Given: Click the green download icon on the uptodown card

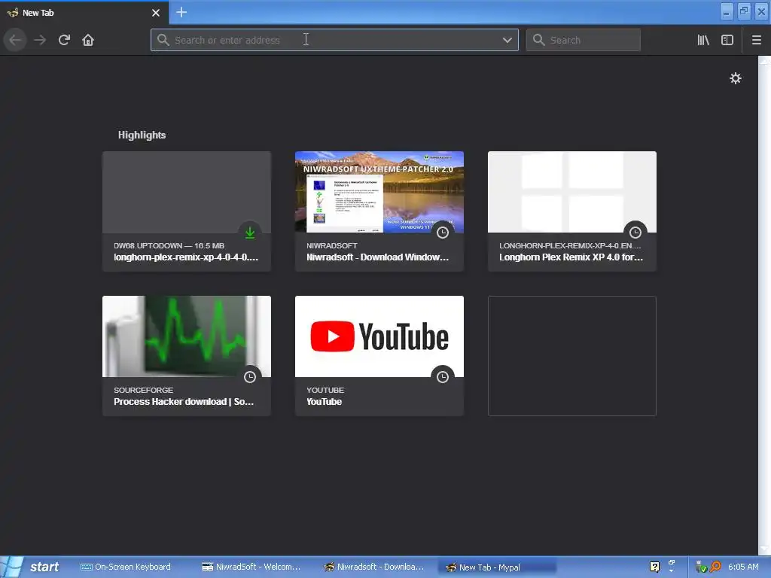Looking at the screenshot, I should (x=250, y=233).
